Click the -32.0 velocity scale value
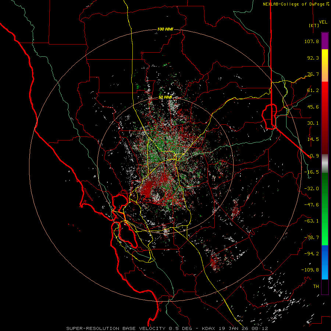The width and height of the screenshot is (331, 331). pos(312,189)
